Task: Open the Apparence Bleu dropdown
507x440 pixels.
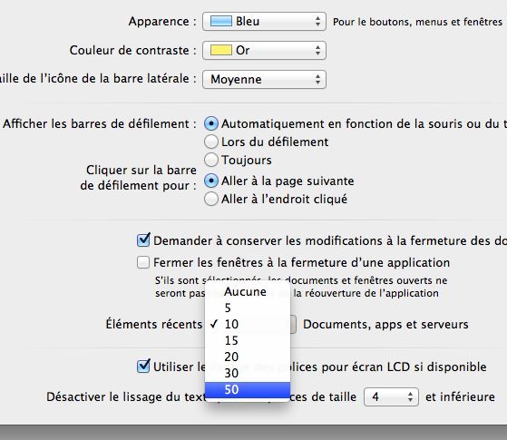Action: 264,22
